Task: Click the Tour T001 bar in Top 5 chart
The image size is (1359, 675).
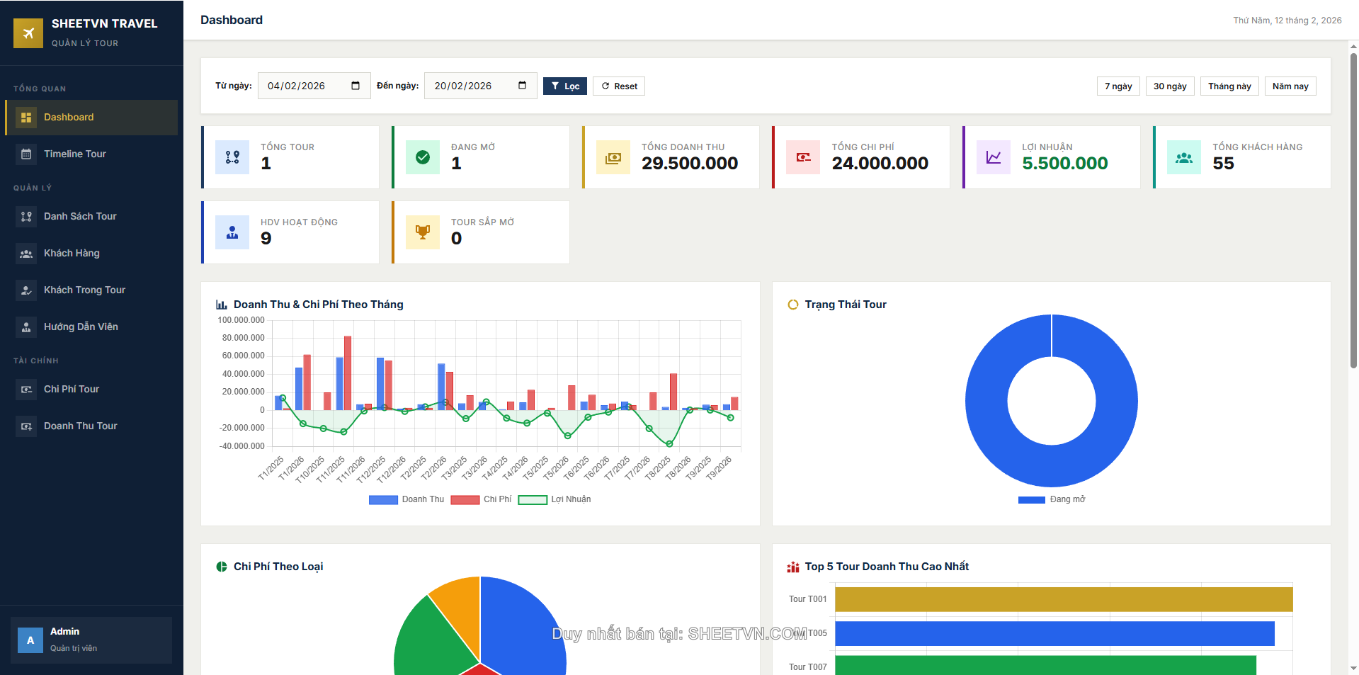Action: [x=1062, y=599]
